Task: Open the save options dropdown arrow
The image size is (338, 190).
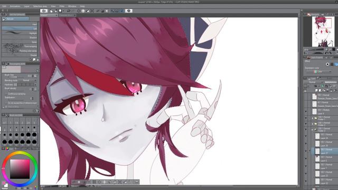Action: pyautogui.click(x=63, y=11)
